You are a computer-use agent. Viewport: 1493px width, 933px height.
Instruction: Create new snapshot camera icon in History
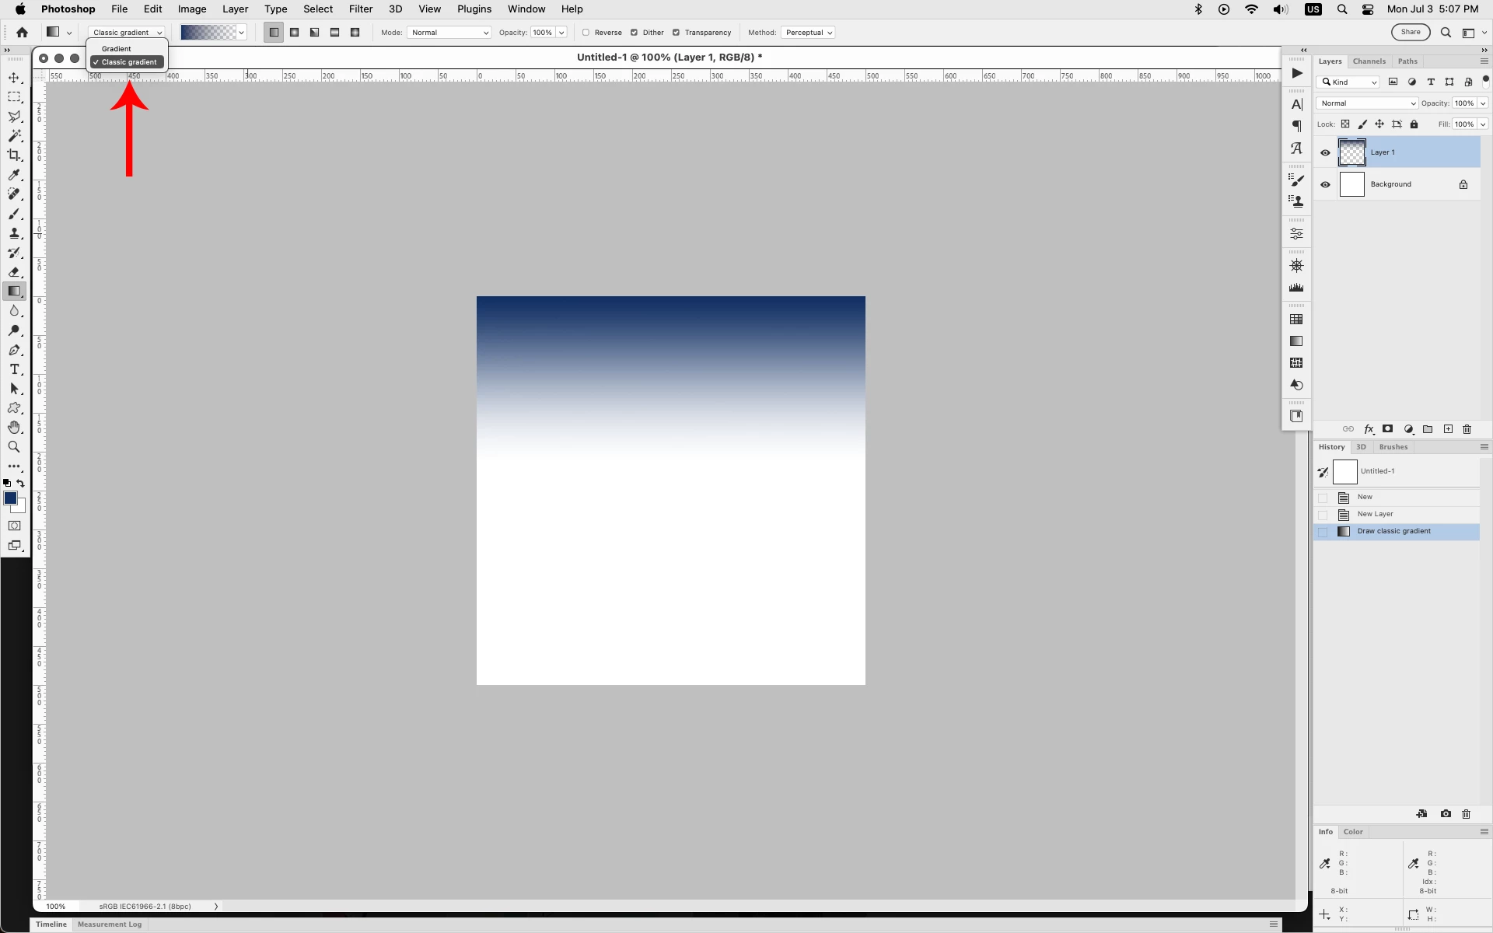click(x=1446, y=814)
